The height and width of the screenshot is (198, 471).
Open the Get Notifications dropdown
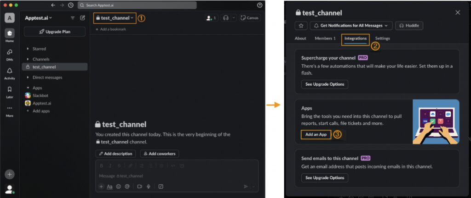pyautogui.click(x=351, y=26)
